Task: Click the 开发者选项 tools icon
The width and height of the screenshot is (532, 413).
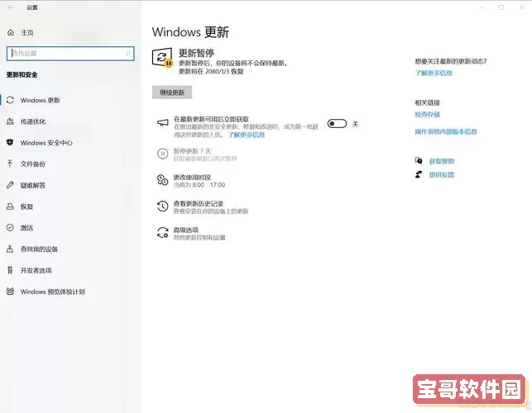Action: (10, 270)
